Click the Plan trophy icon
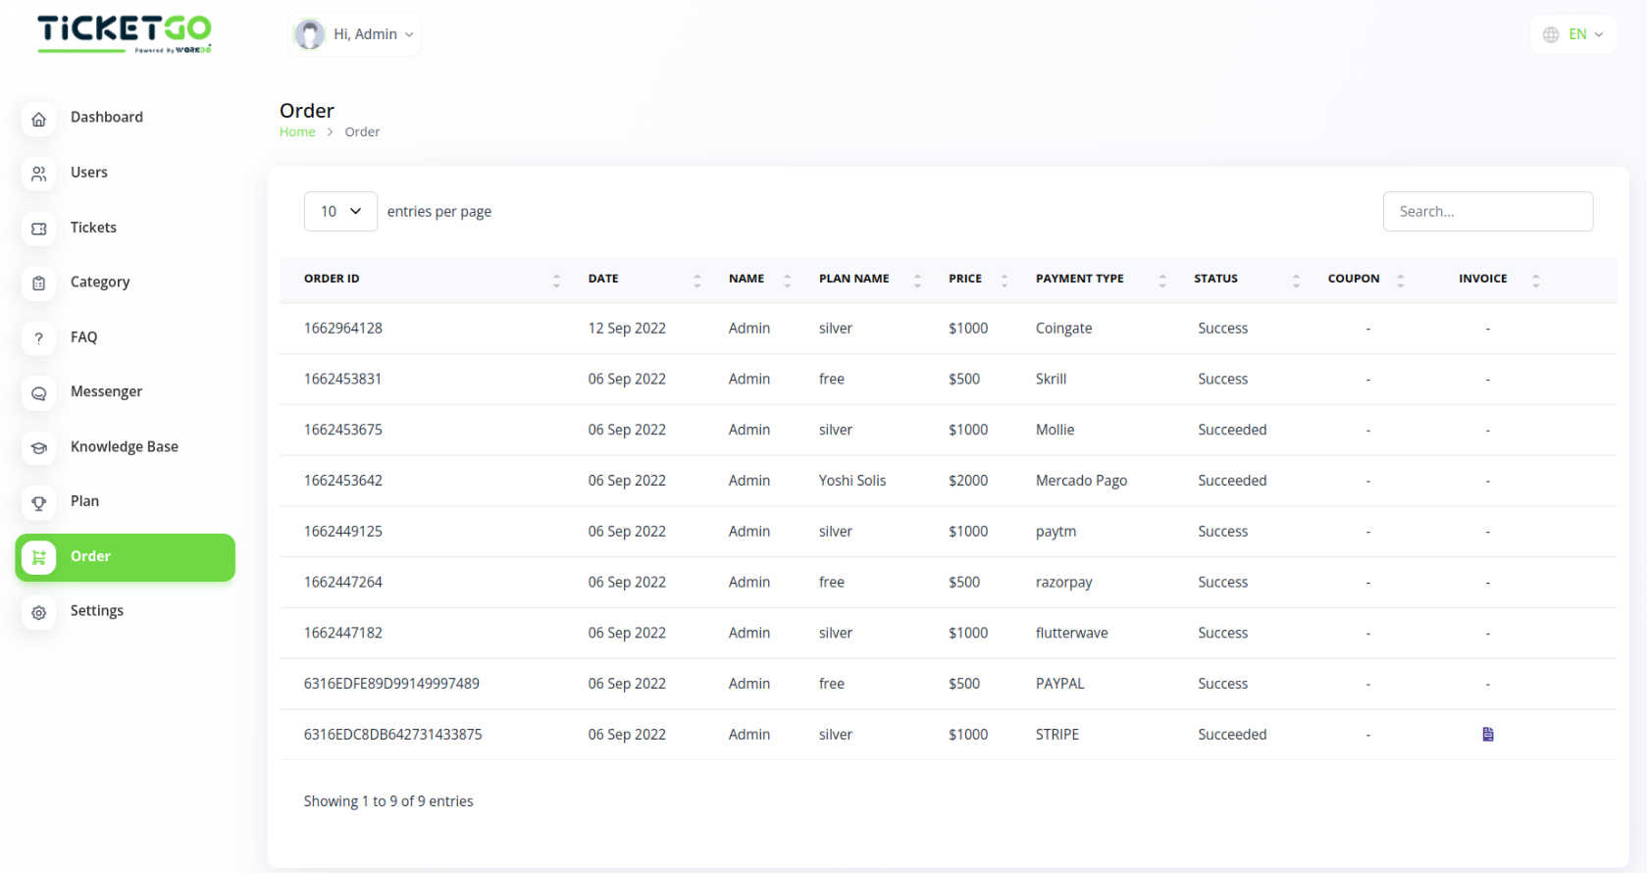This screenshot has height=874, width=1648. point(39,503)
